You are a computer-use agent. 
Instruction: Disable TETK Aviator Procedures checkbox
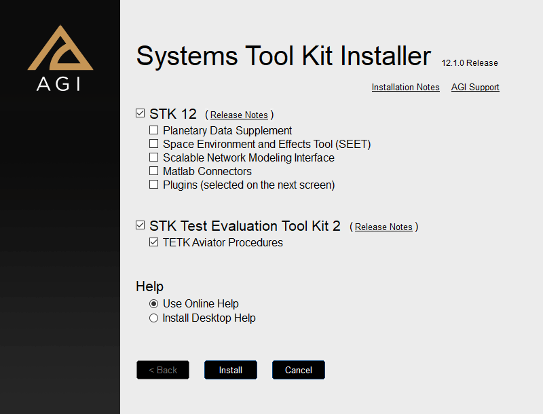(x=154, y=242)
